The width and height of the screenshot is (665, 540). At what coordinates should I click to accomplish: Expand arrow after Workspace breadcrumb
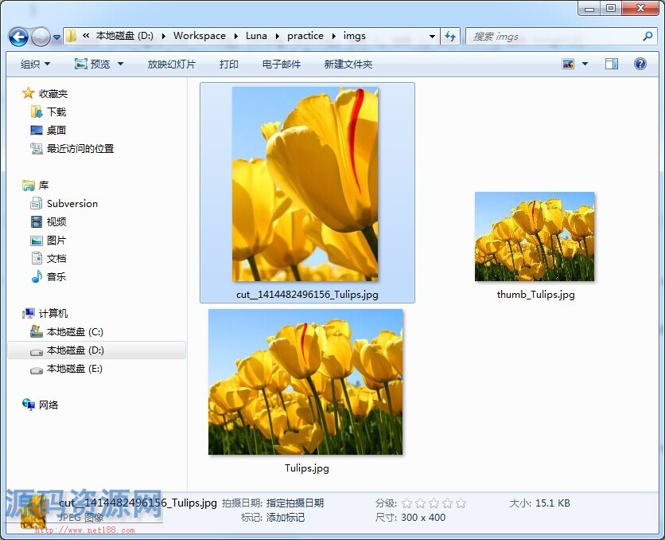pyautogui.click(x=235, y=36)
